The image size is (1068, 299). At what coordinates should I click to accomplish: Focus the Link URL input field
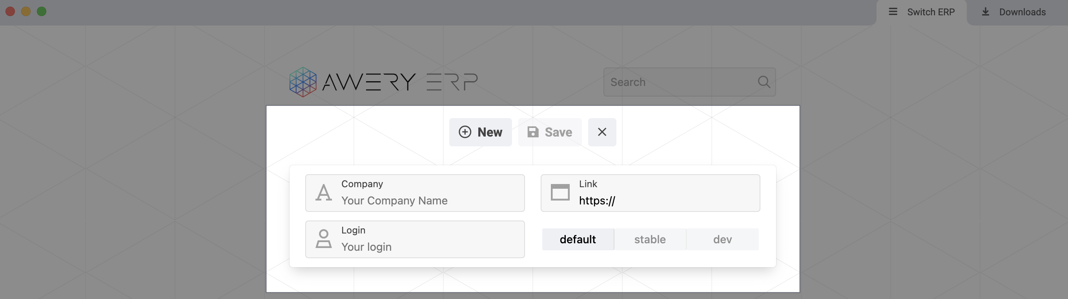[x=650, y=193]
